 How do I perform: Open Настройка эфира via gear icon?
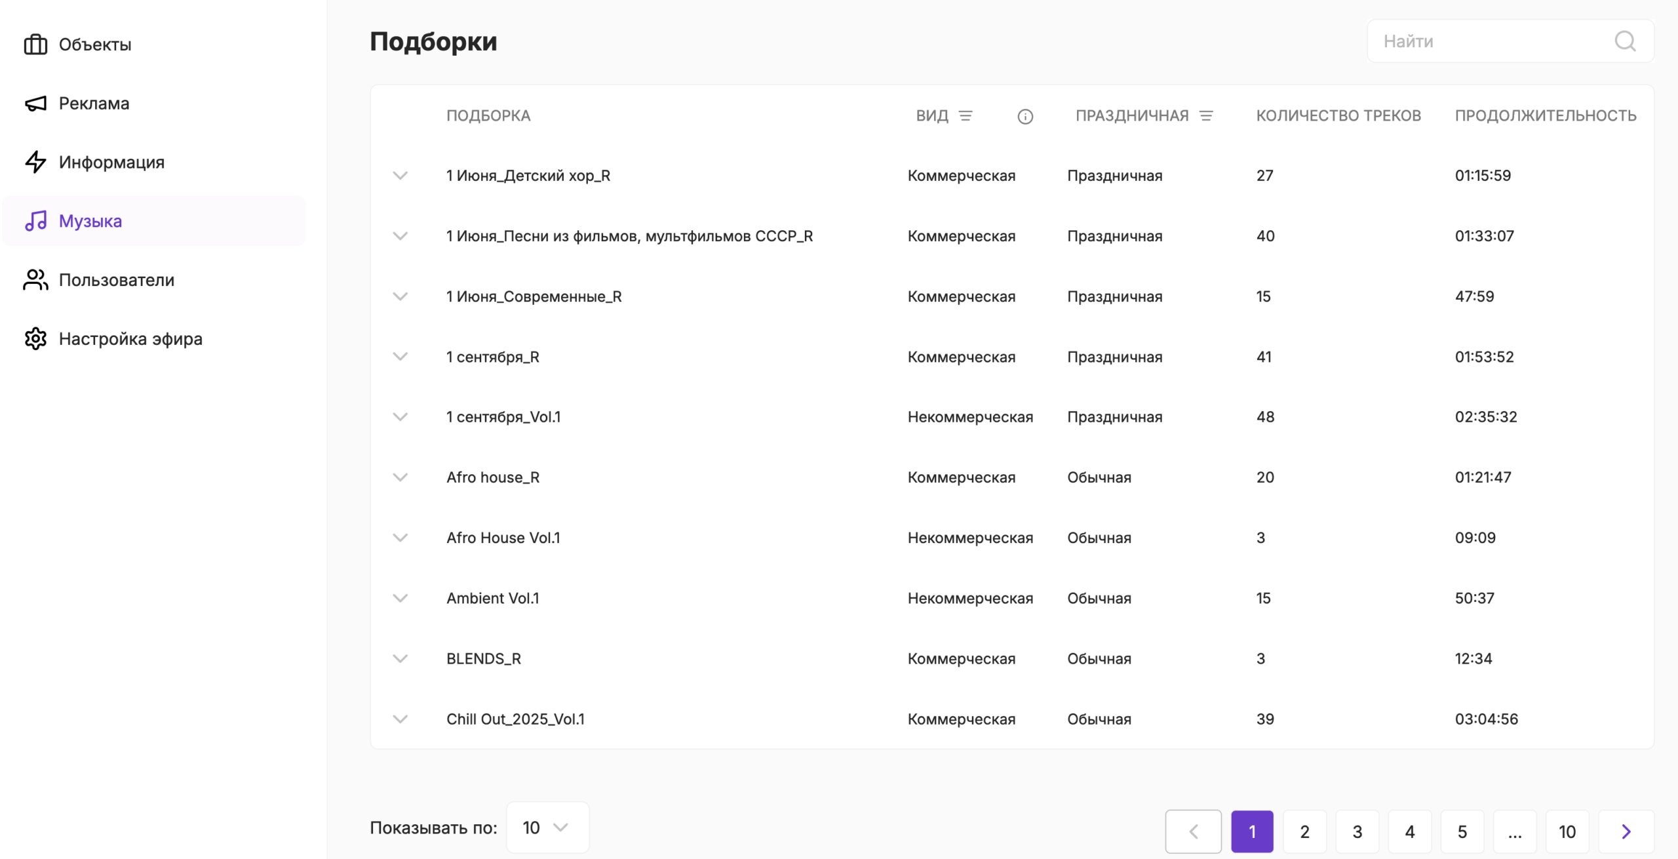pos(35,338)
